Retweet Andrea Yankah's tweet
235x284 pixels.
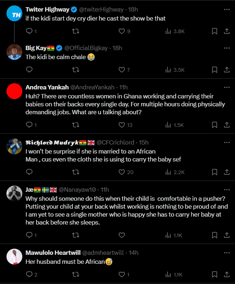(76, 125)
